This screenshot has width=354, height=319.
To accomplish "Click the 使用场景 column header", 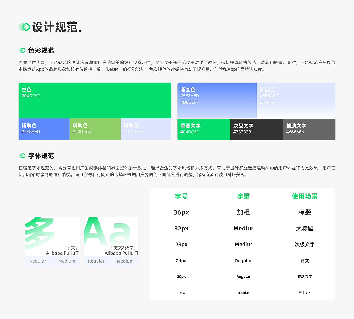I will (x=304, y=196).
